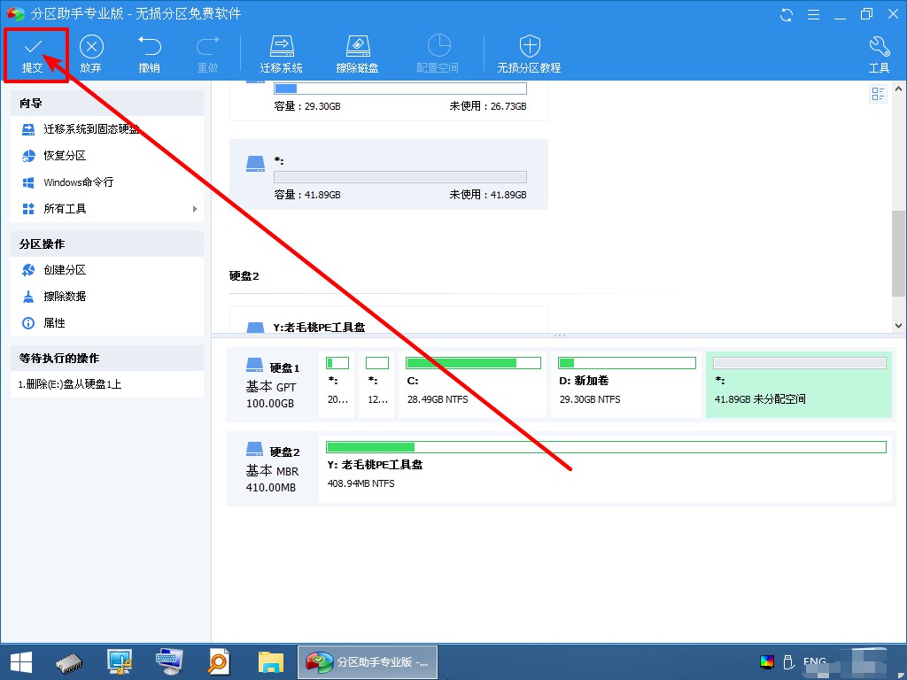Choose 擦除数据 partition operation
The width and height of the screenshot is (907, 680).
tap(107, 297)
